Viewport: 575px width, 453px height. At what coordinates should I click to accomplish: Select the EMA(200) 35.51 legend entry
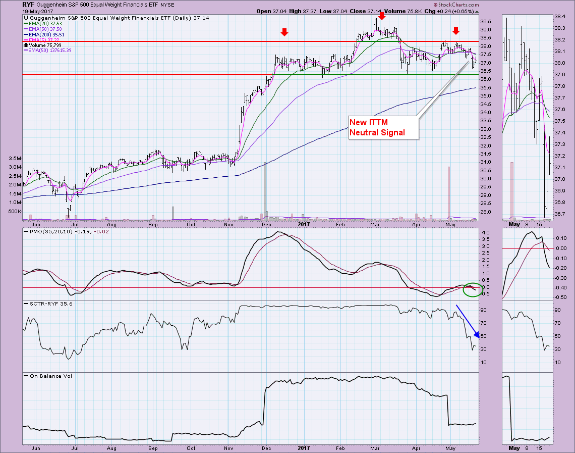click(44, 34)
